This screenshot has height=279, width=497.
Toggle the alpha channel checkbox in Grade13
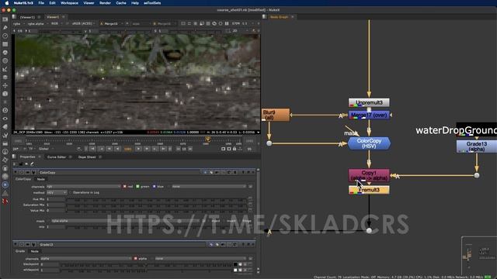(x=136, y=259)
